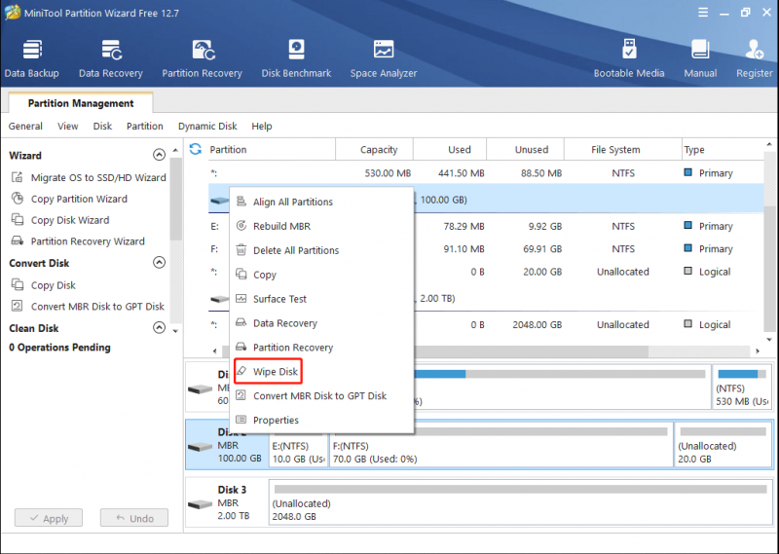Screen dimensions: 779x554
Task: Click the Register icon
Action: (x=754, y=58)
